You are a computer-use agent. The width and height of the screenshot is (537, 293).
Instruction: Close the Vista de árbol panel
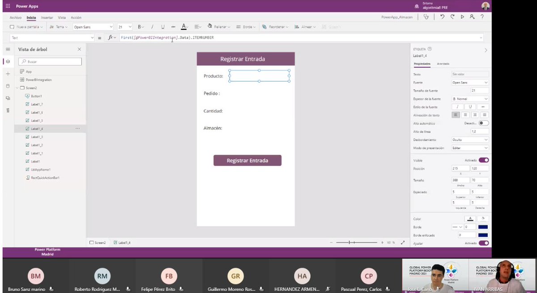(79, 49)
